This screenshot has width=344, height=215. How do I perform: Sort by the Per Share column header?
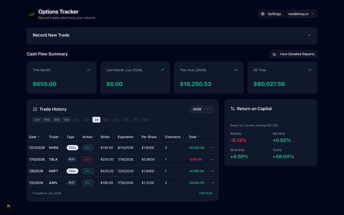(x=151, y=137)
